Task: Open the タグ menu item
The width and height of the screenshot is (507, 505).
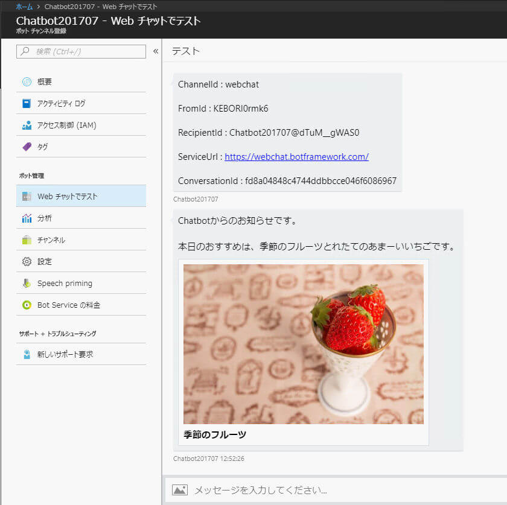Action: point(81,147)
